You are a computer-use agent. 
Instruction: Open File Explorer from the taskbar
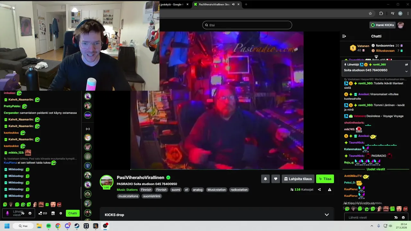pyautogui.click(x=39, y=226)
